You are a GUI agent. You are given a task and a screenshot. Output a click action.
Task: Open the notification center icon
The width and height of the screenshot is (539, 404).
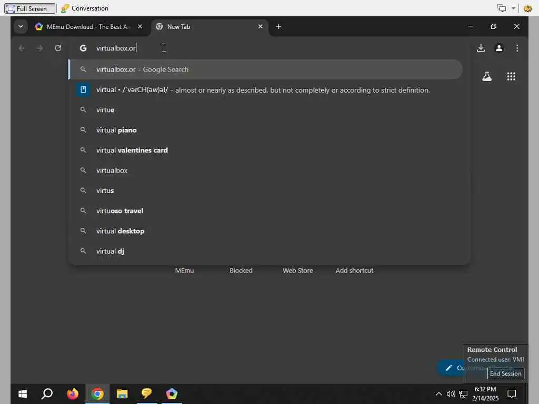point(512,393)
